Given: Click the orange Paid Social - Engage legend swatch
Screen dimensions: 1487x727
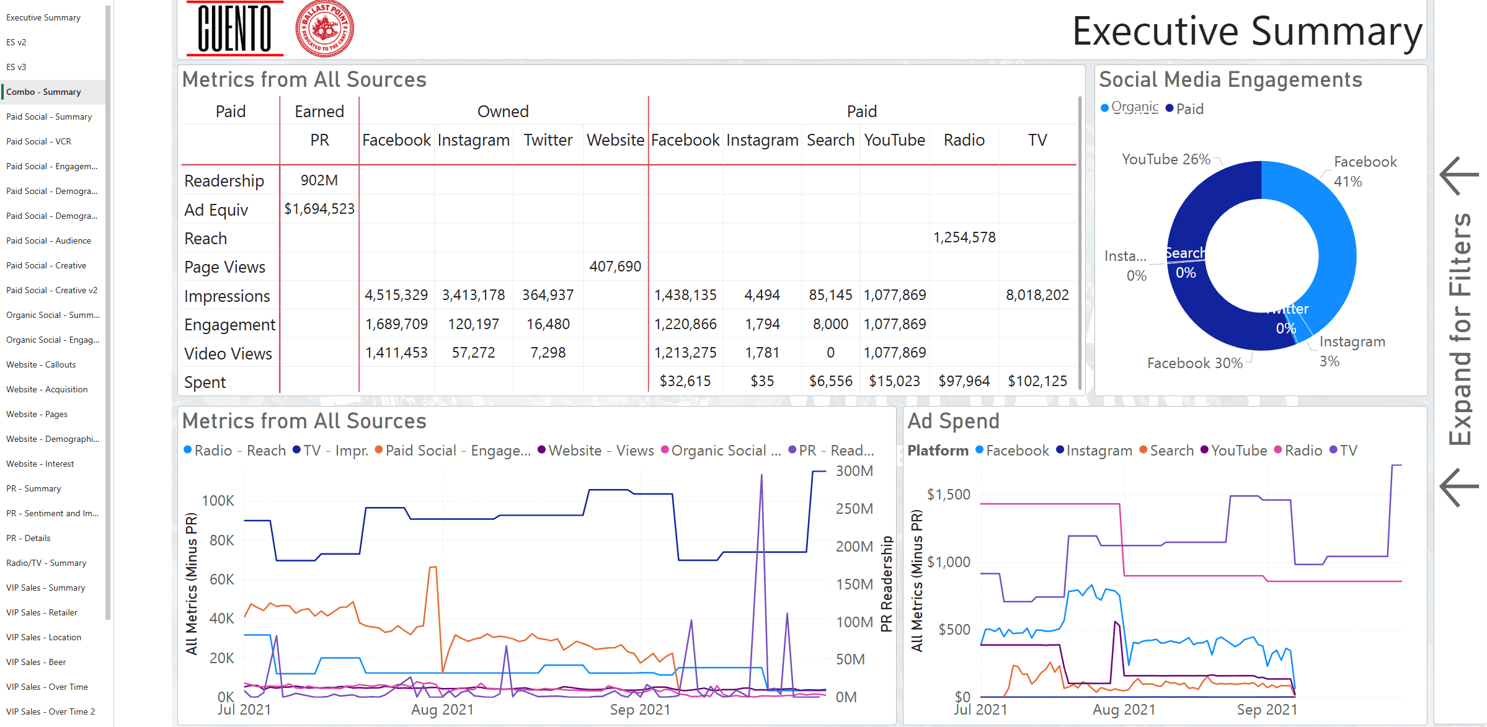Looking at the screenshot, I should tap(379, 451).
